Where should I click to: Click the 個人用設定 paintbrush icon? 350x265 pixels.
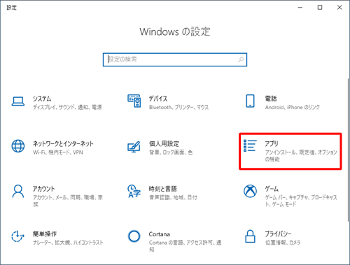pos(134,147)
